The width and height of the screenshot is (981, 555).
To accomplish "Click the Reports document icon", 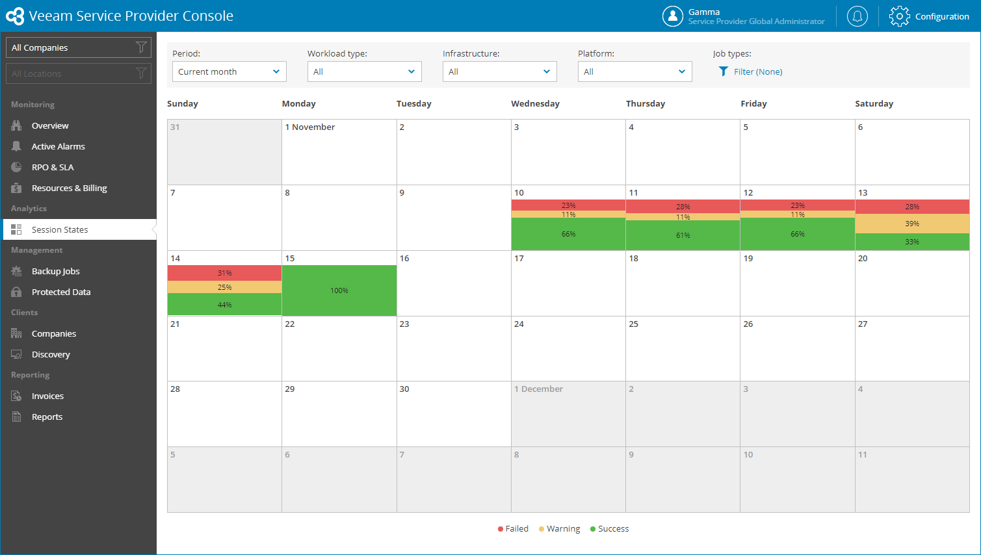I will (x=16, y=417).
